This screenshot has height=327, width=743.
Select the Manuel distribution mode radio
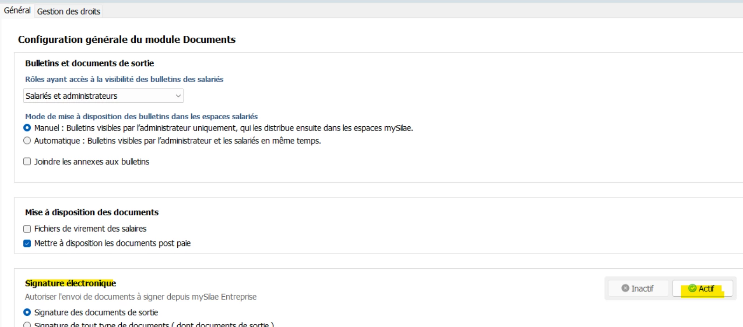27,128
